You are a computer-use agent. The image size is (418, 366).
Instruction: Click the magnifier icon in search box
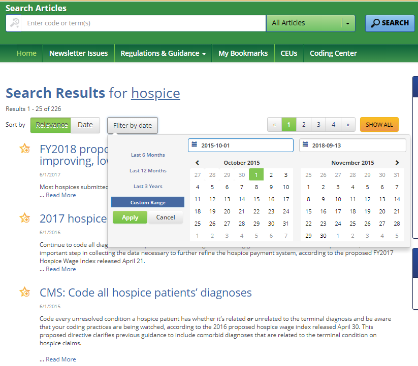15,23
